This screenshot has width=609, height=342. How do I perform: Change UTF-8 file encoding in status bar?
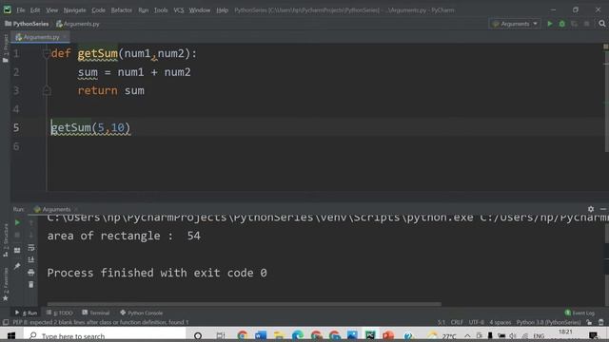[476, 322]
